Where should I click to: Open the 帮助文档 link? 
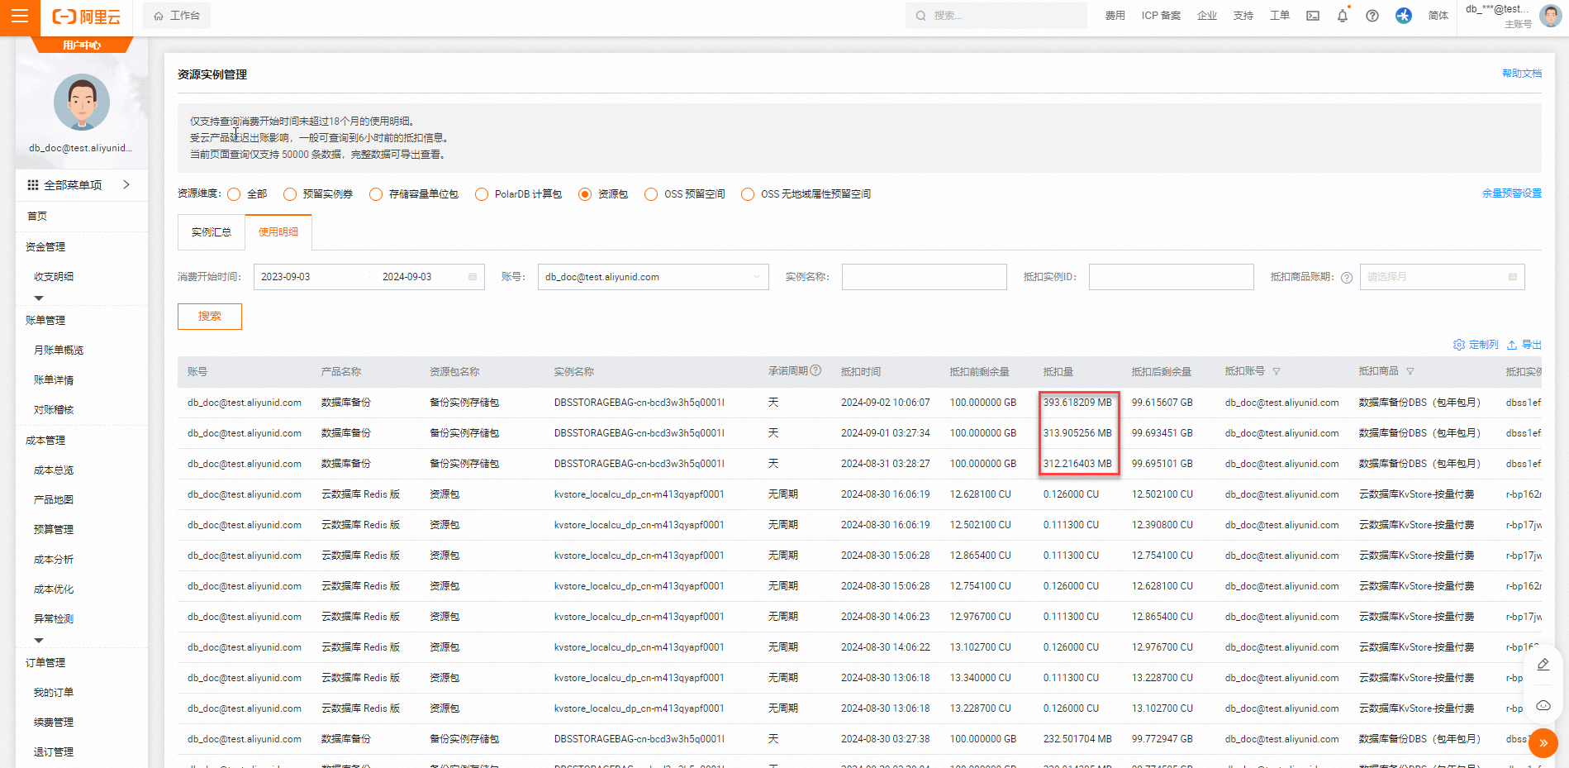1522,74
